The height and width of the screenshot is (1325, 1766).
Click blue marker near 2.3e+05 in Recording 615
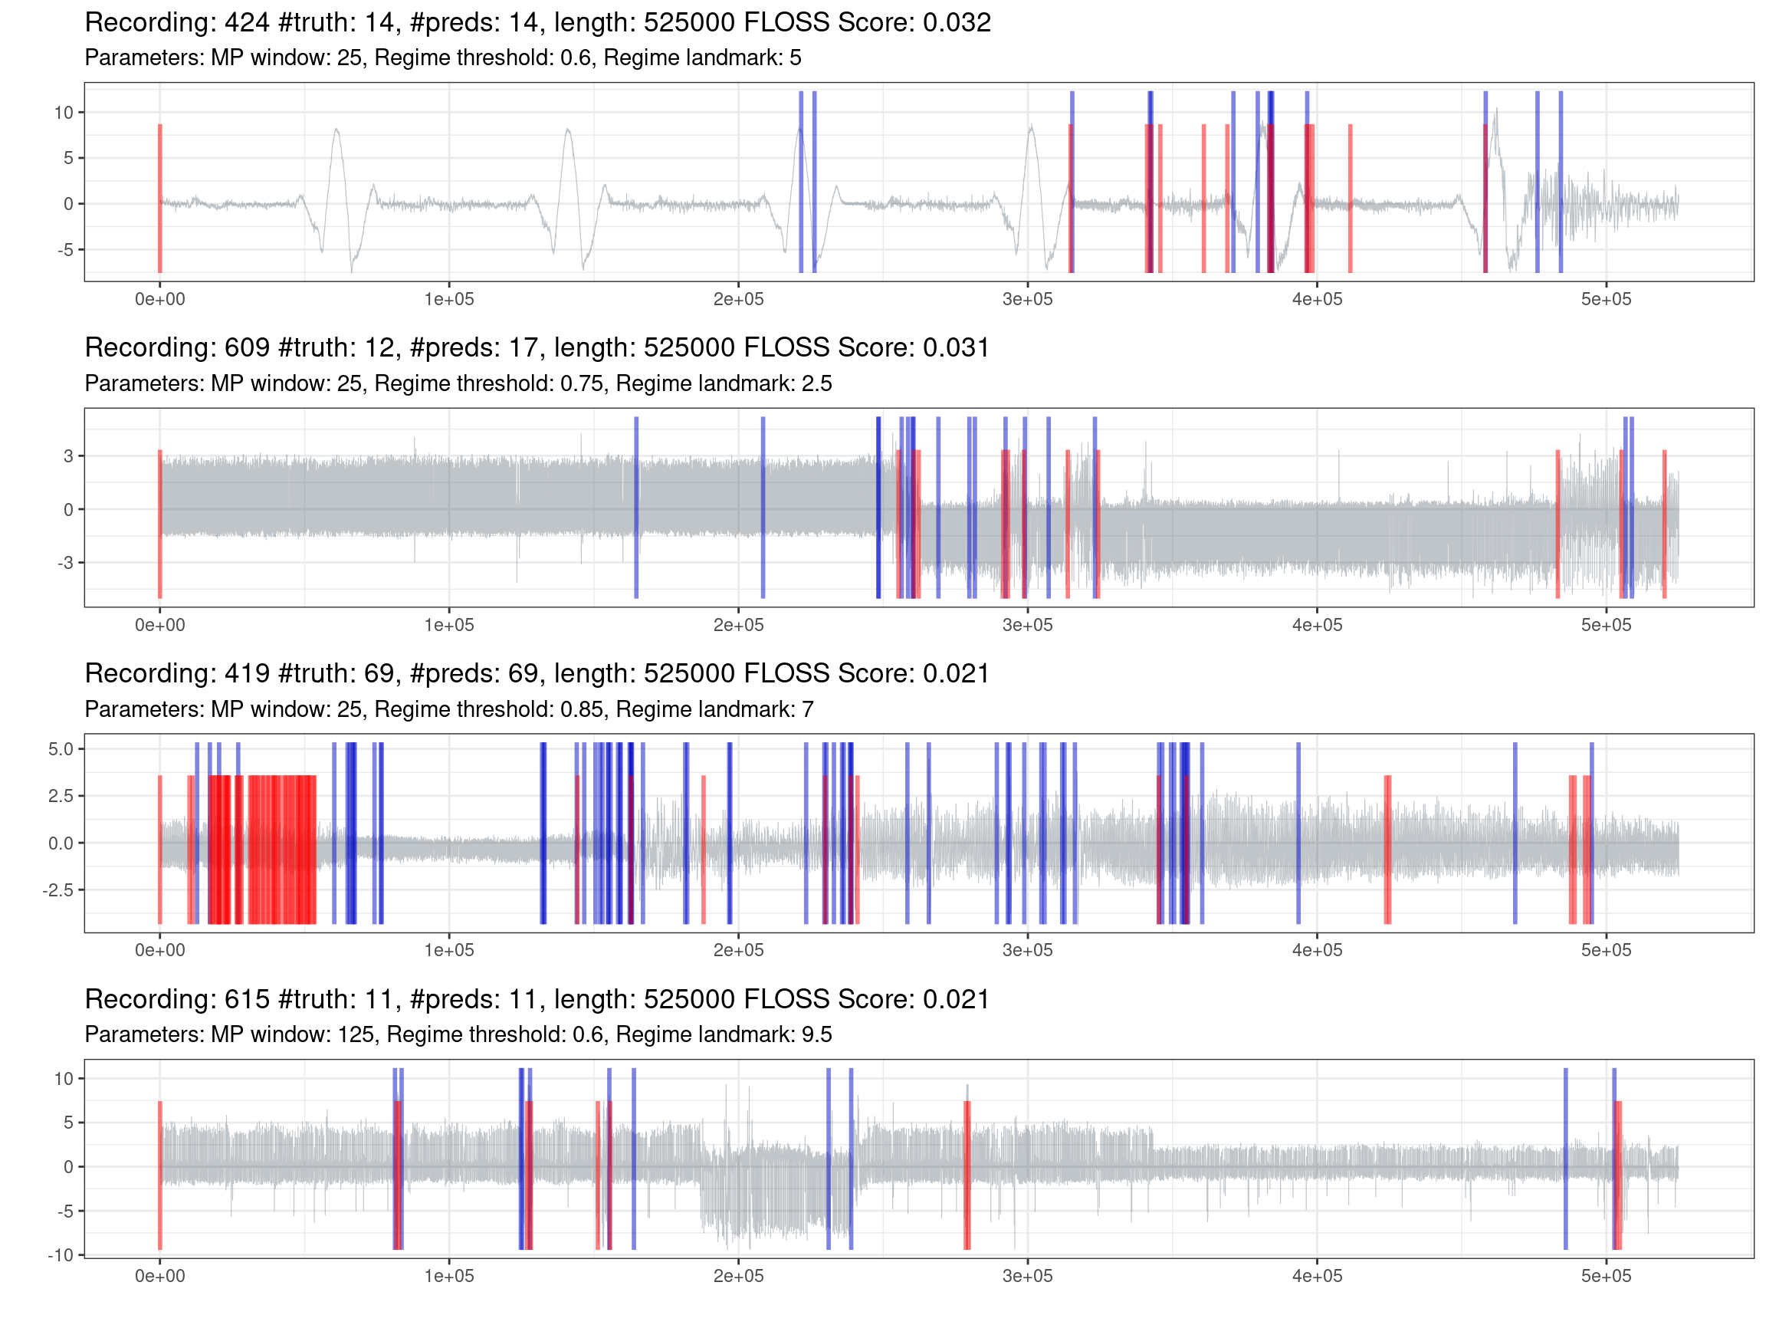(x=829, y=1159)
